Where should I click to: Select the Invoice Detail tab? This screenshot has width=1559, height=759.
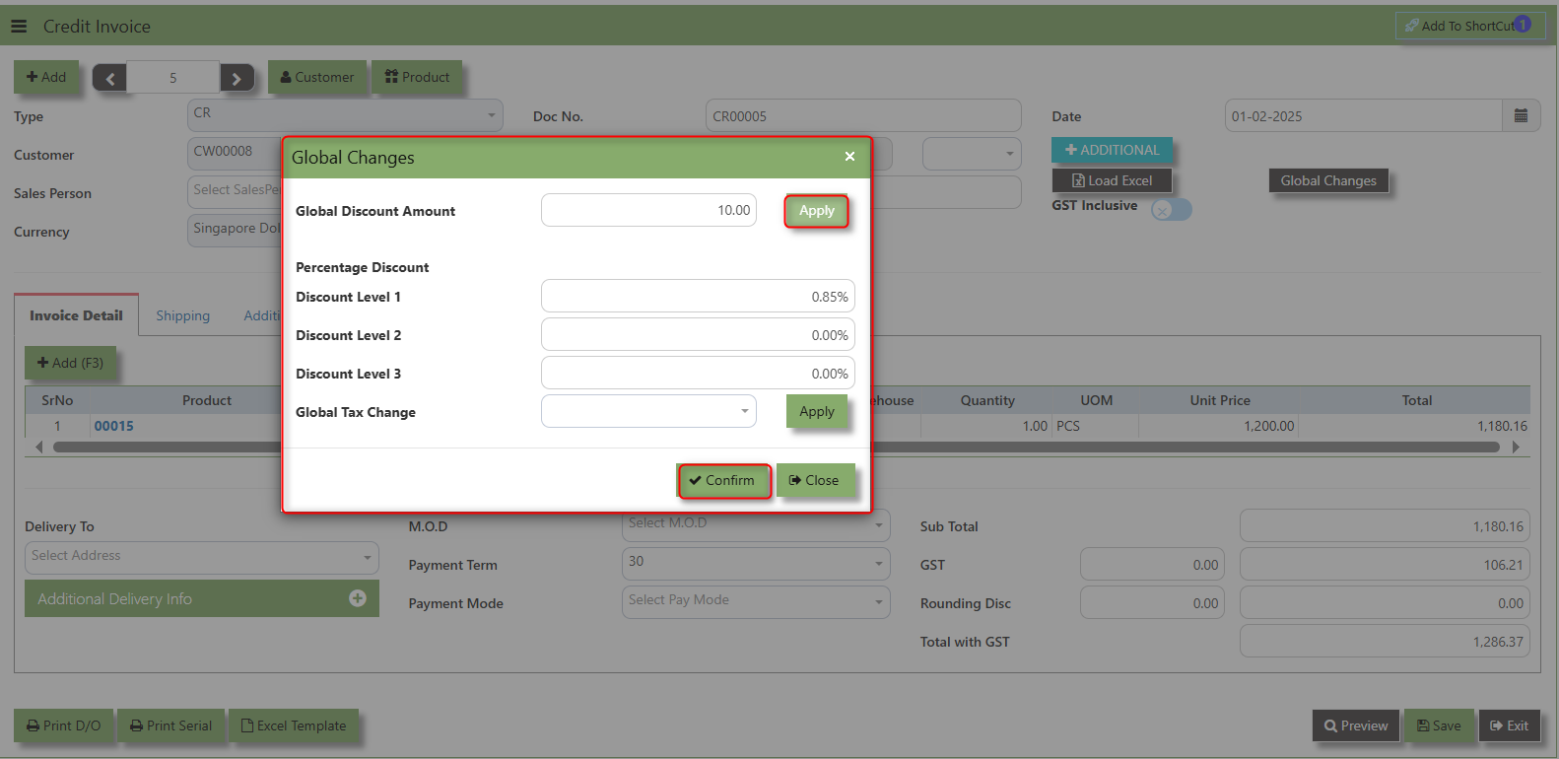tap(76, 315)
